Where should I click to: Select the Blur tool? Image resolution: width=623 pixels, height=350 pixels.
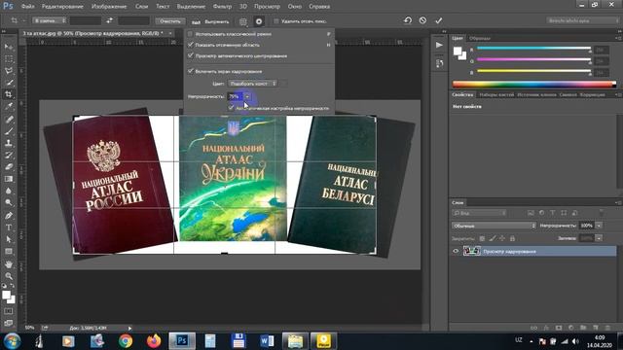point(9,191)
